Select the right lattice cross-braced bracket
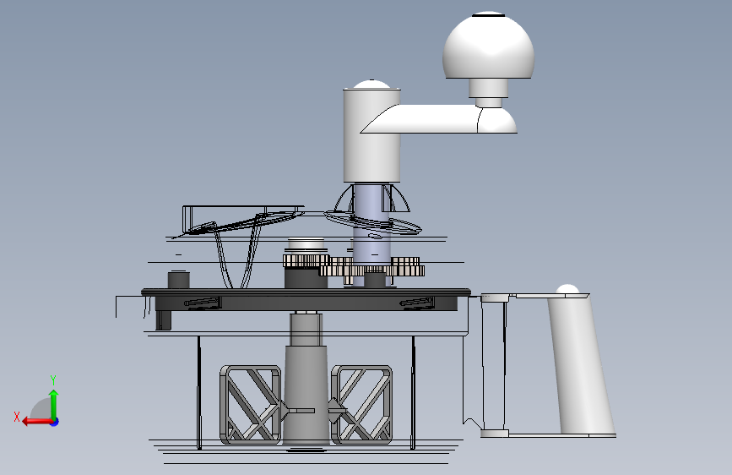 [361, 404]
